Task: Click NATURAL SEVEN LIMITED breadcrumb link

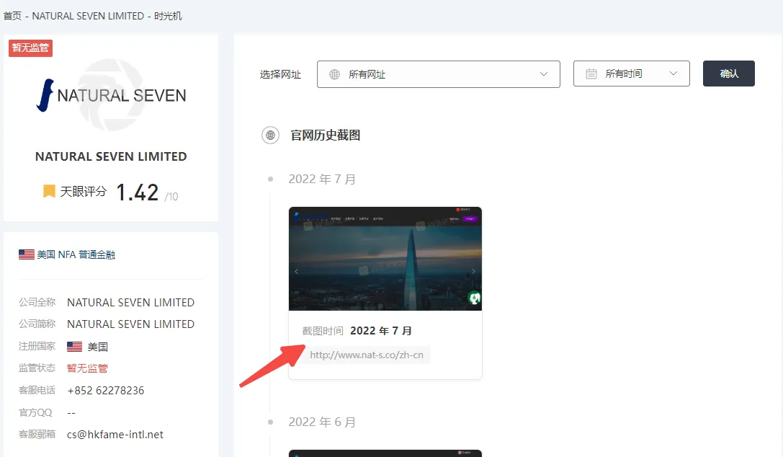Action: 88,16
